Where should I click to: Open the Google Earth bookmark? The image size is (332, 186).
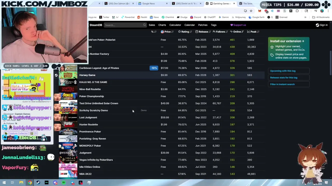(x=256, y=17)
